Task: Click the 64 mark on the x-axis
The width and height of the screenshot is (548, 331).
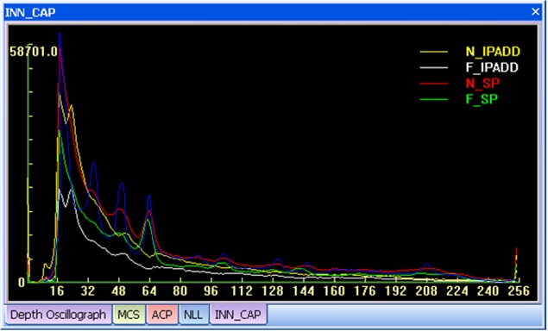Action: coord(149,290)
